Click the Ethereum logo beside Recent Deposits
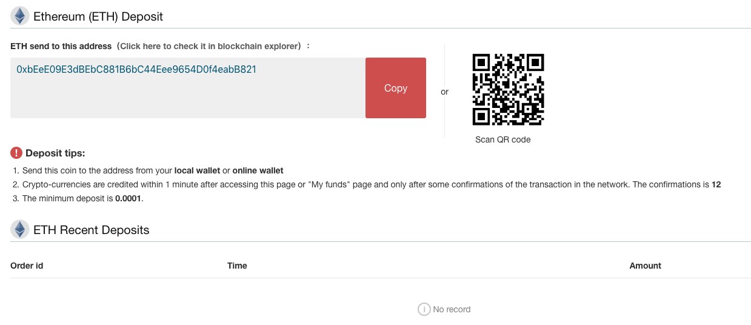 [21, 229]
